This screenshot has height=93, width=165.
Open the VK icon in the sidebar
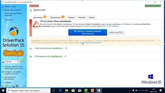(x=14, y=86)
